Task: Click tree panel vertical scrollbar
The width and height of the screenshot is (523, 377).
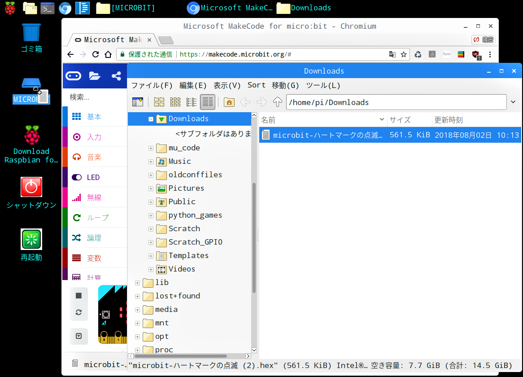Action: 254,237
